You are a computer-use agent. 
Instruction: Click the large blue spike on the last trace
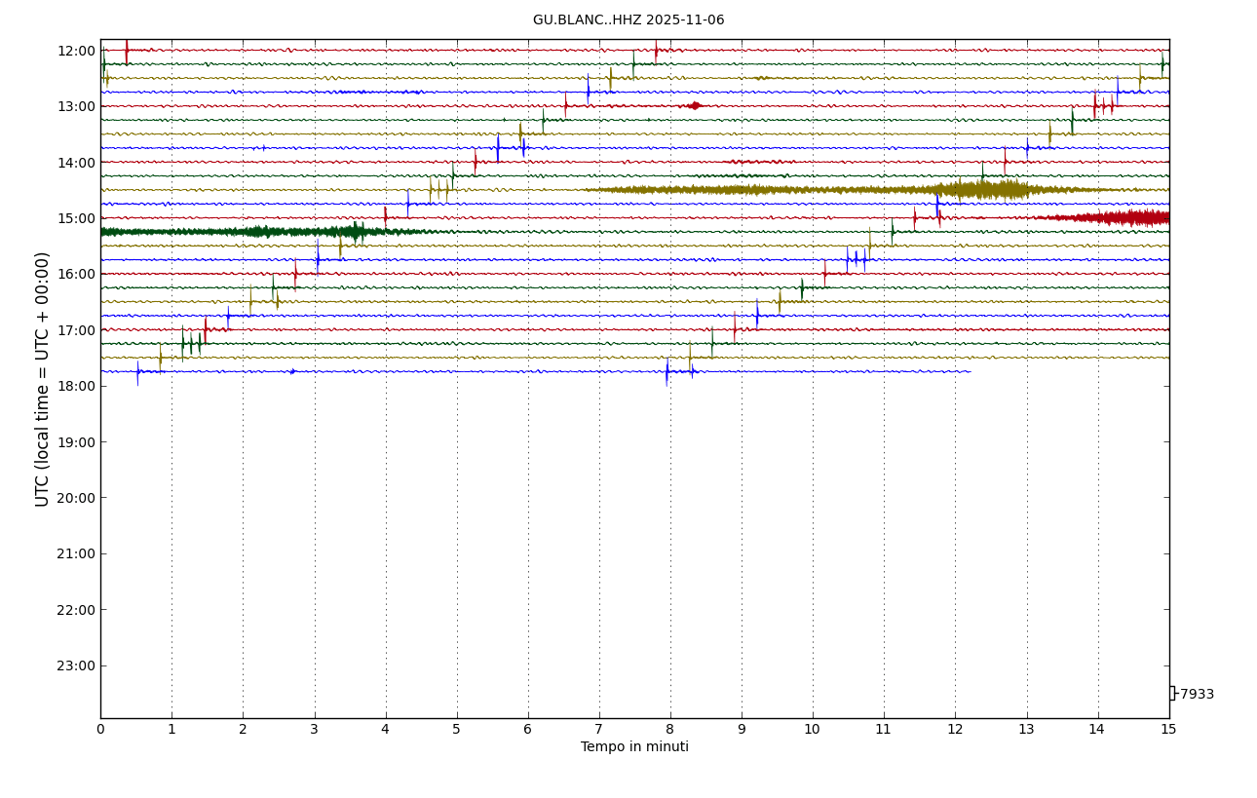(667, 371)
